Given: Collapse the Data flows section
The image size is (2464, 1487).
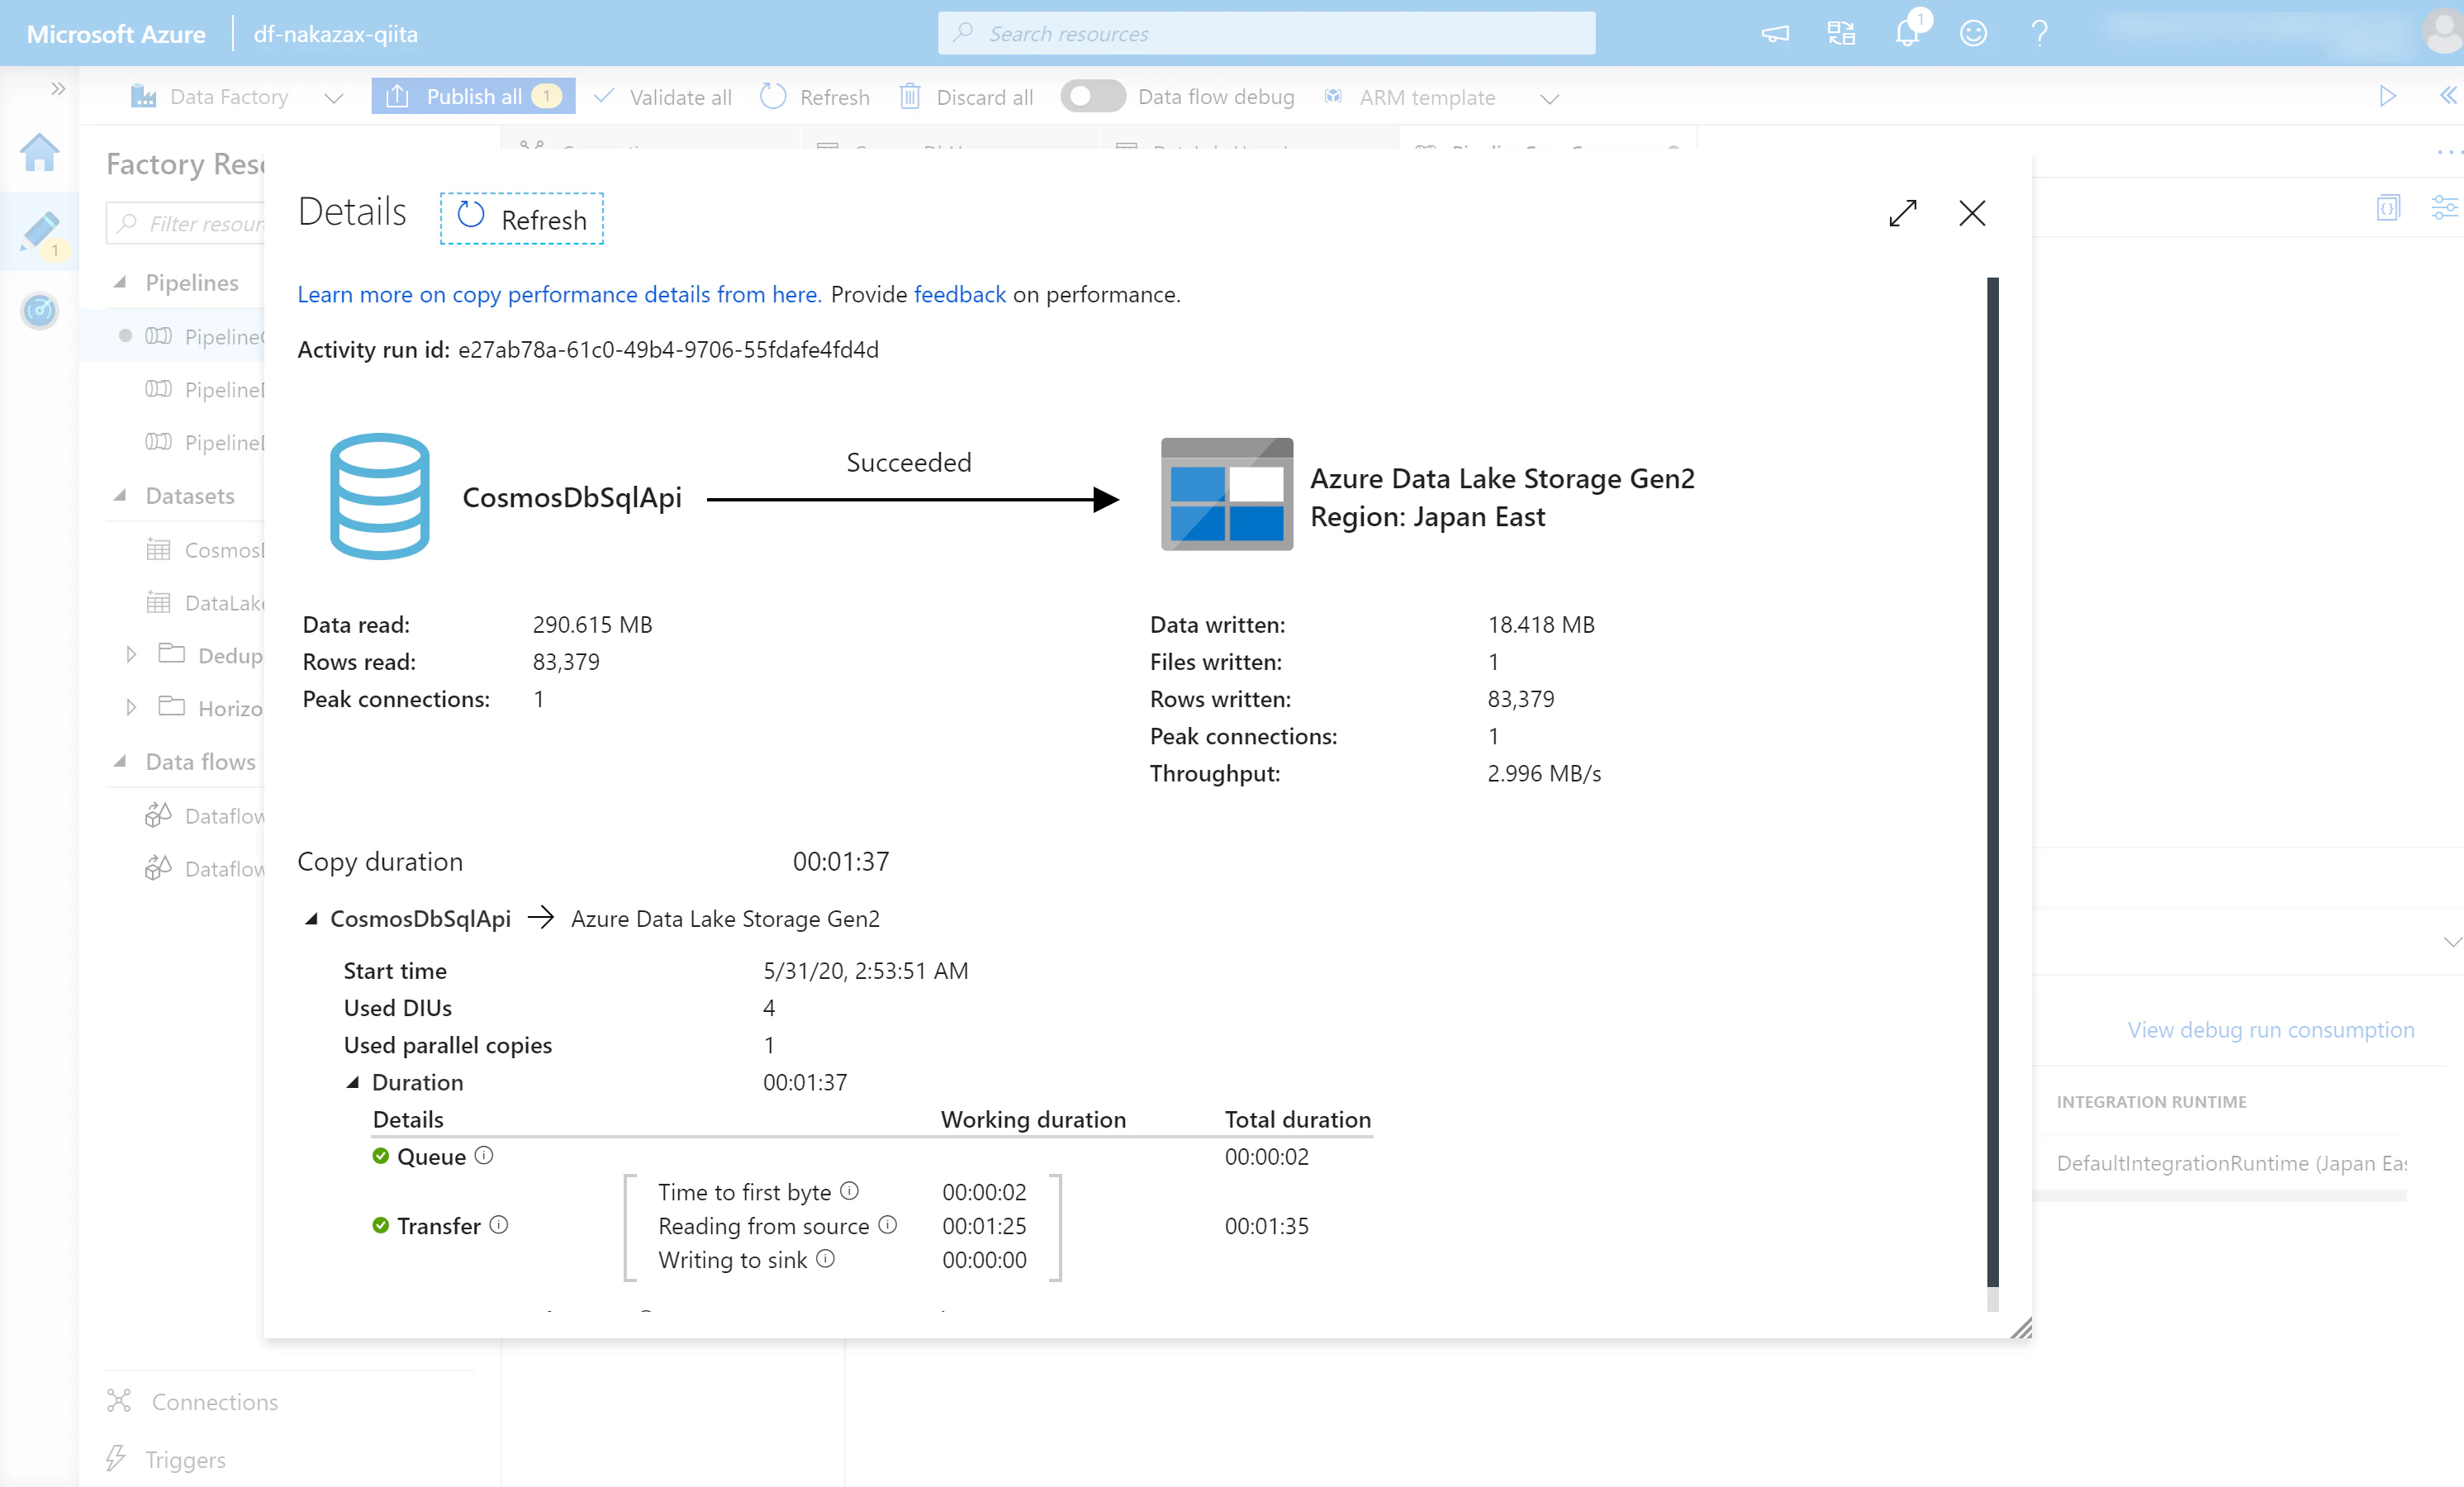Looking at the screenshot, I should [x=120, y=761].
